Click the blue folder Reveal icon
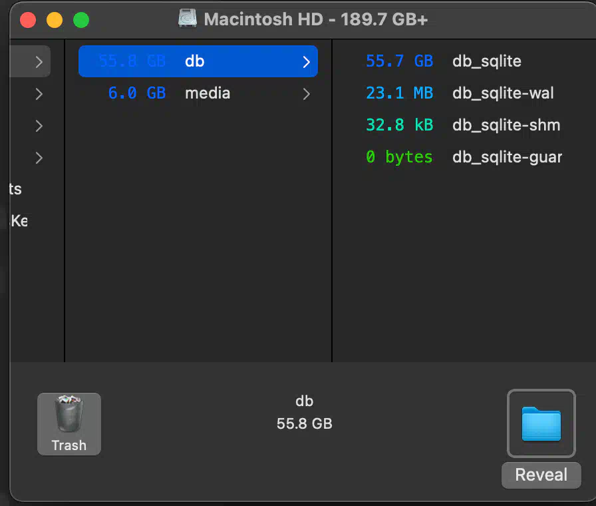The height and width of the screenshot is (506, 596). 541,423
